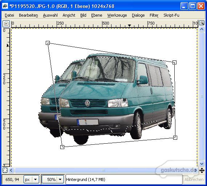Expand the 50% zoom dropdown
The image size is (207, 186).
point(60,179)
